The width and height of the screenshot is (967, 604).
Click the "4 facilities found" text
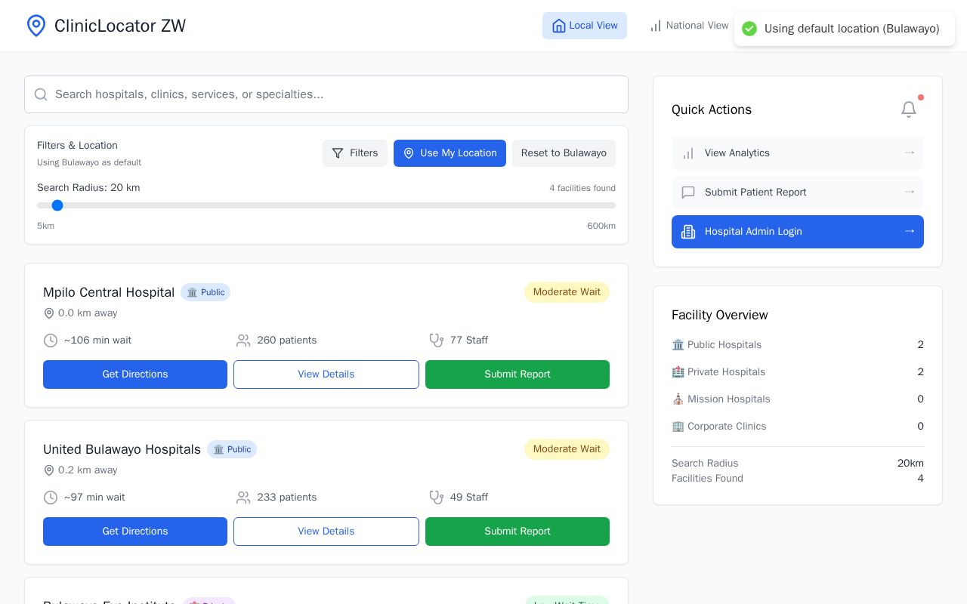[582, 188]
